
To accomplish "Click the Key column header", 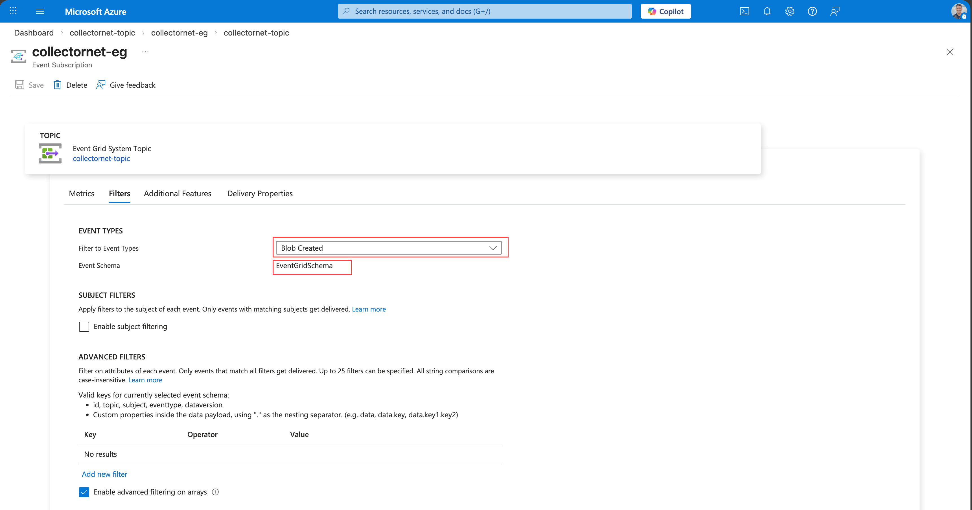I will (90, 434).
